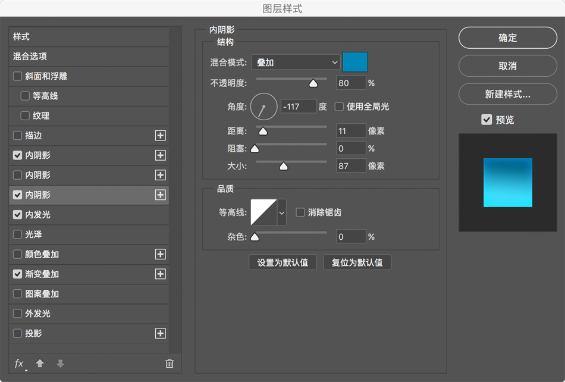Click the style preview thumbnail

click(508, 182)
